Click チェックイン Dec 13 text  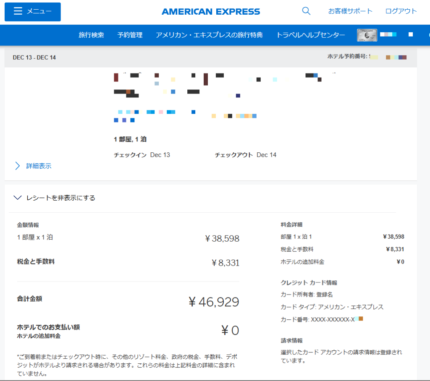pyautogui.click(x=142, y=155)
